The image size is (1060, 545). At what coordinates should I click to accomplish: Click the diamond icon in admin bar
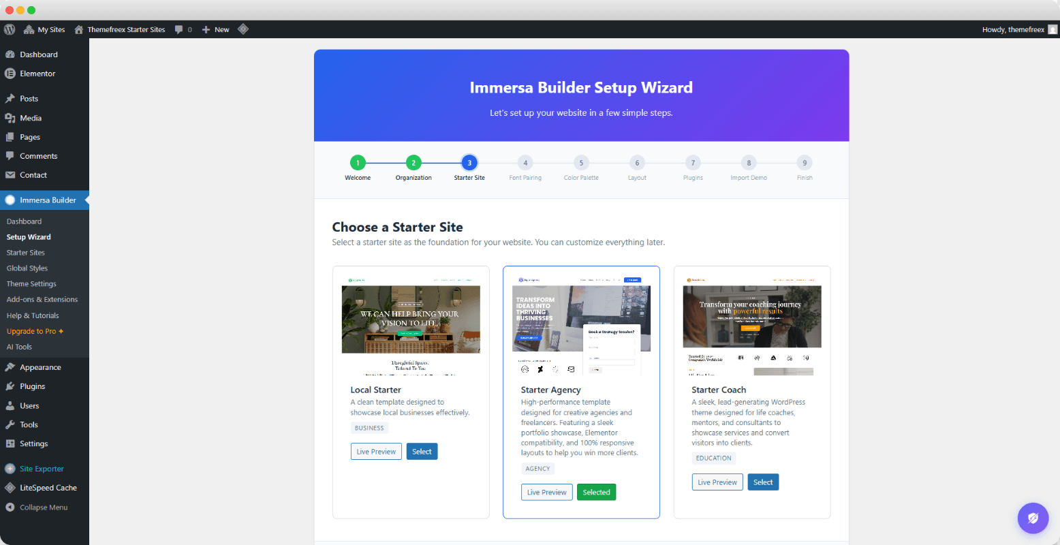(243, 29)
